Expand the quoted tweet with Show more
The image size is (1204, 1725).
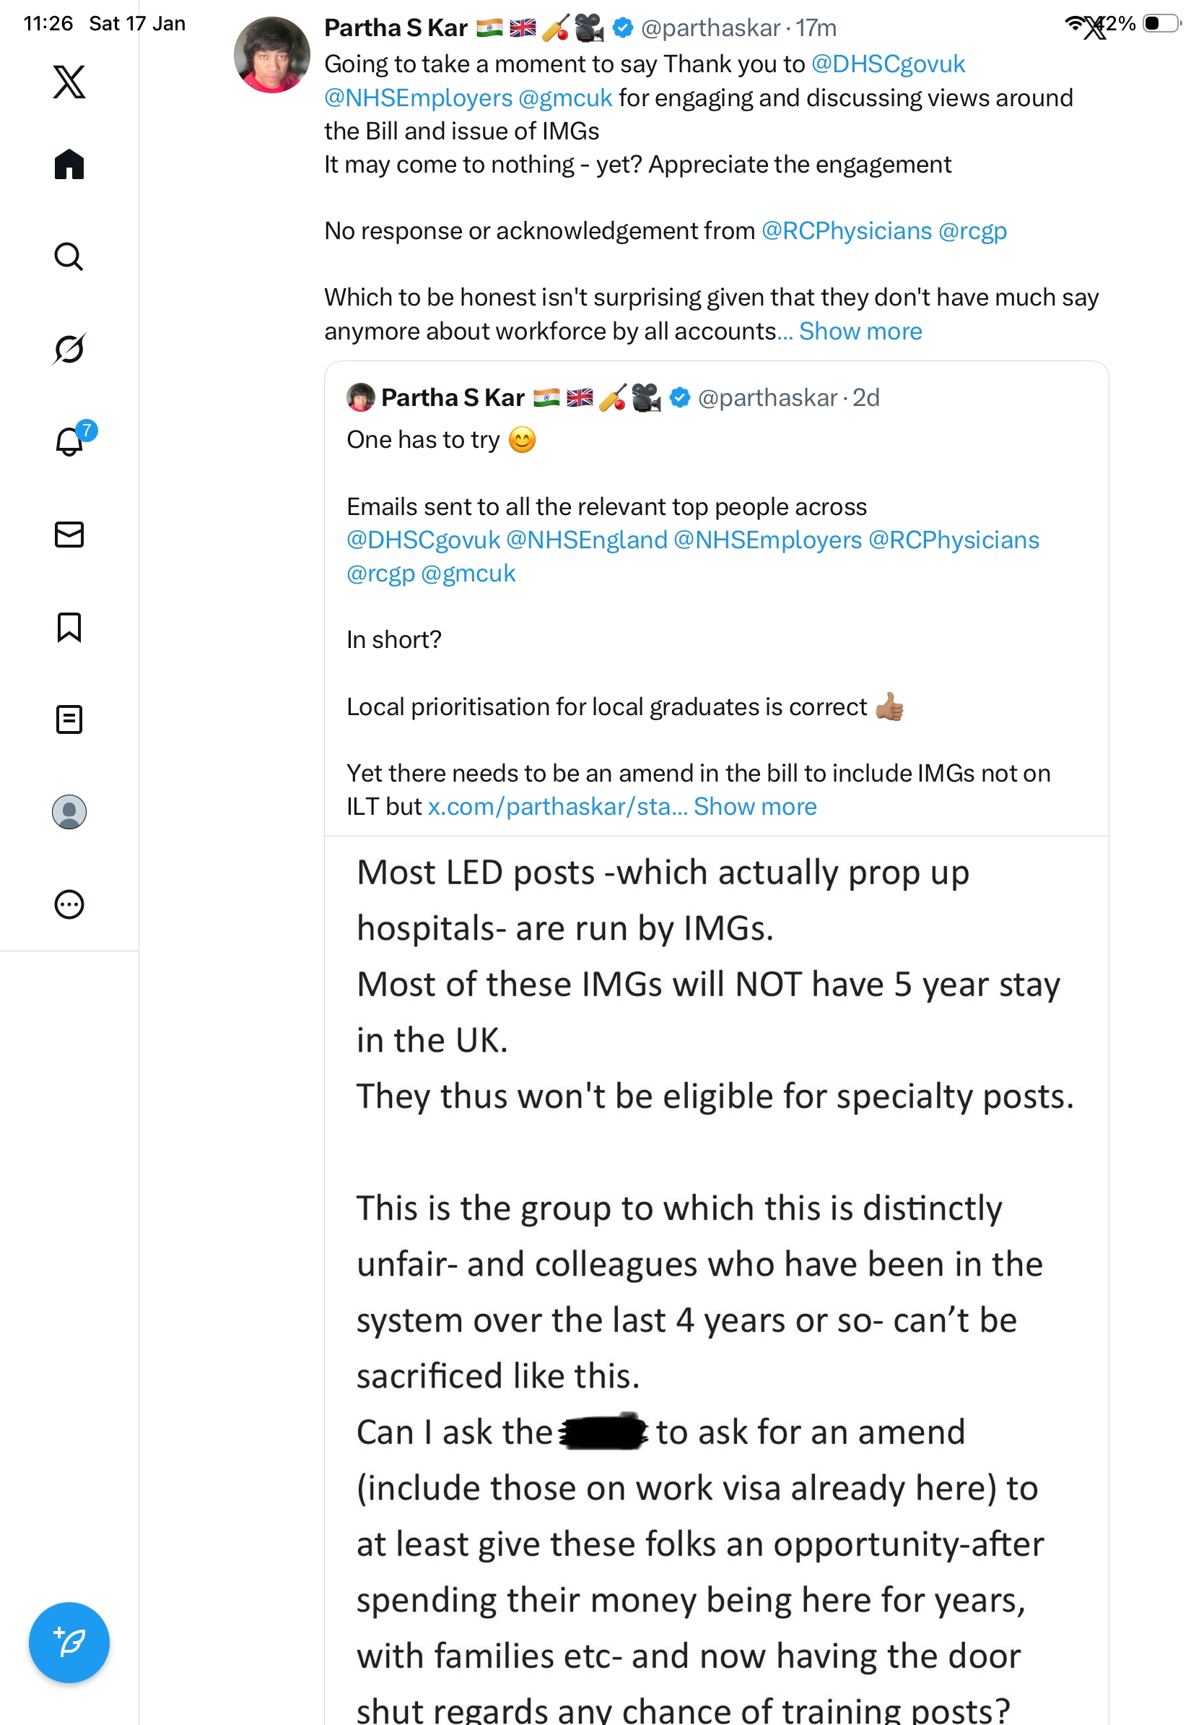point(754,806)
